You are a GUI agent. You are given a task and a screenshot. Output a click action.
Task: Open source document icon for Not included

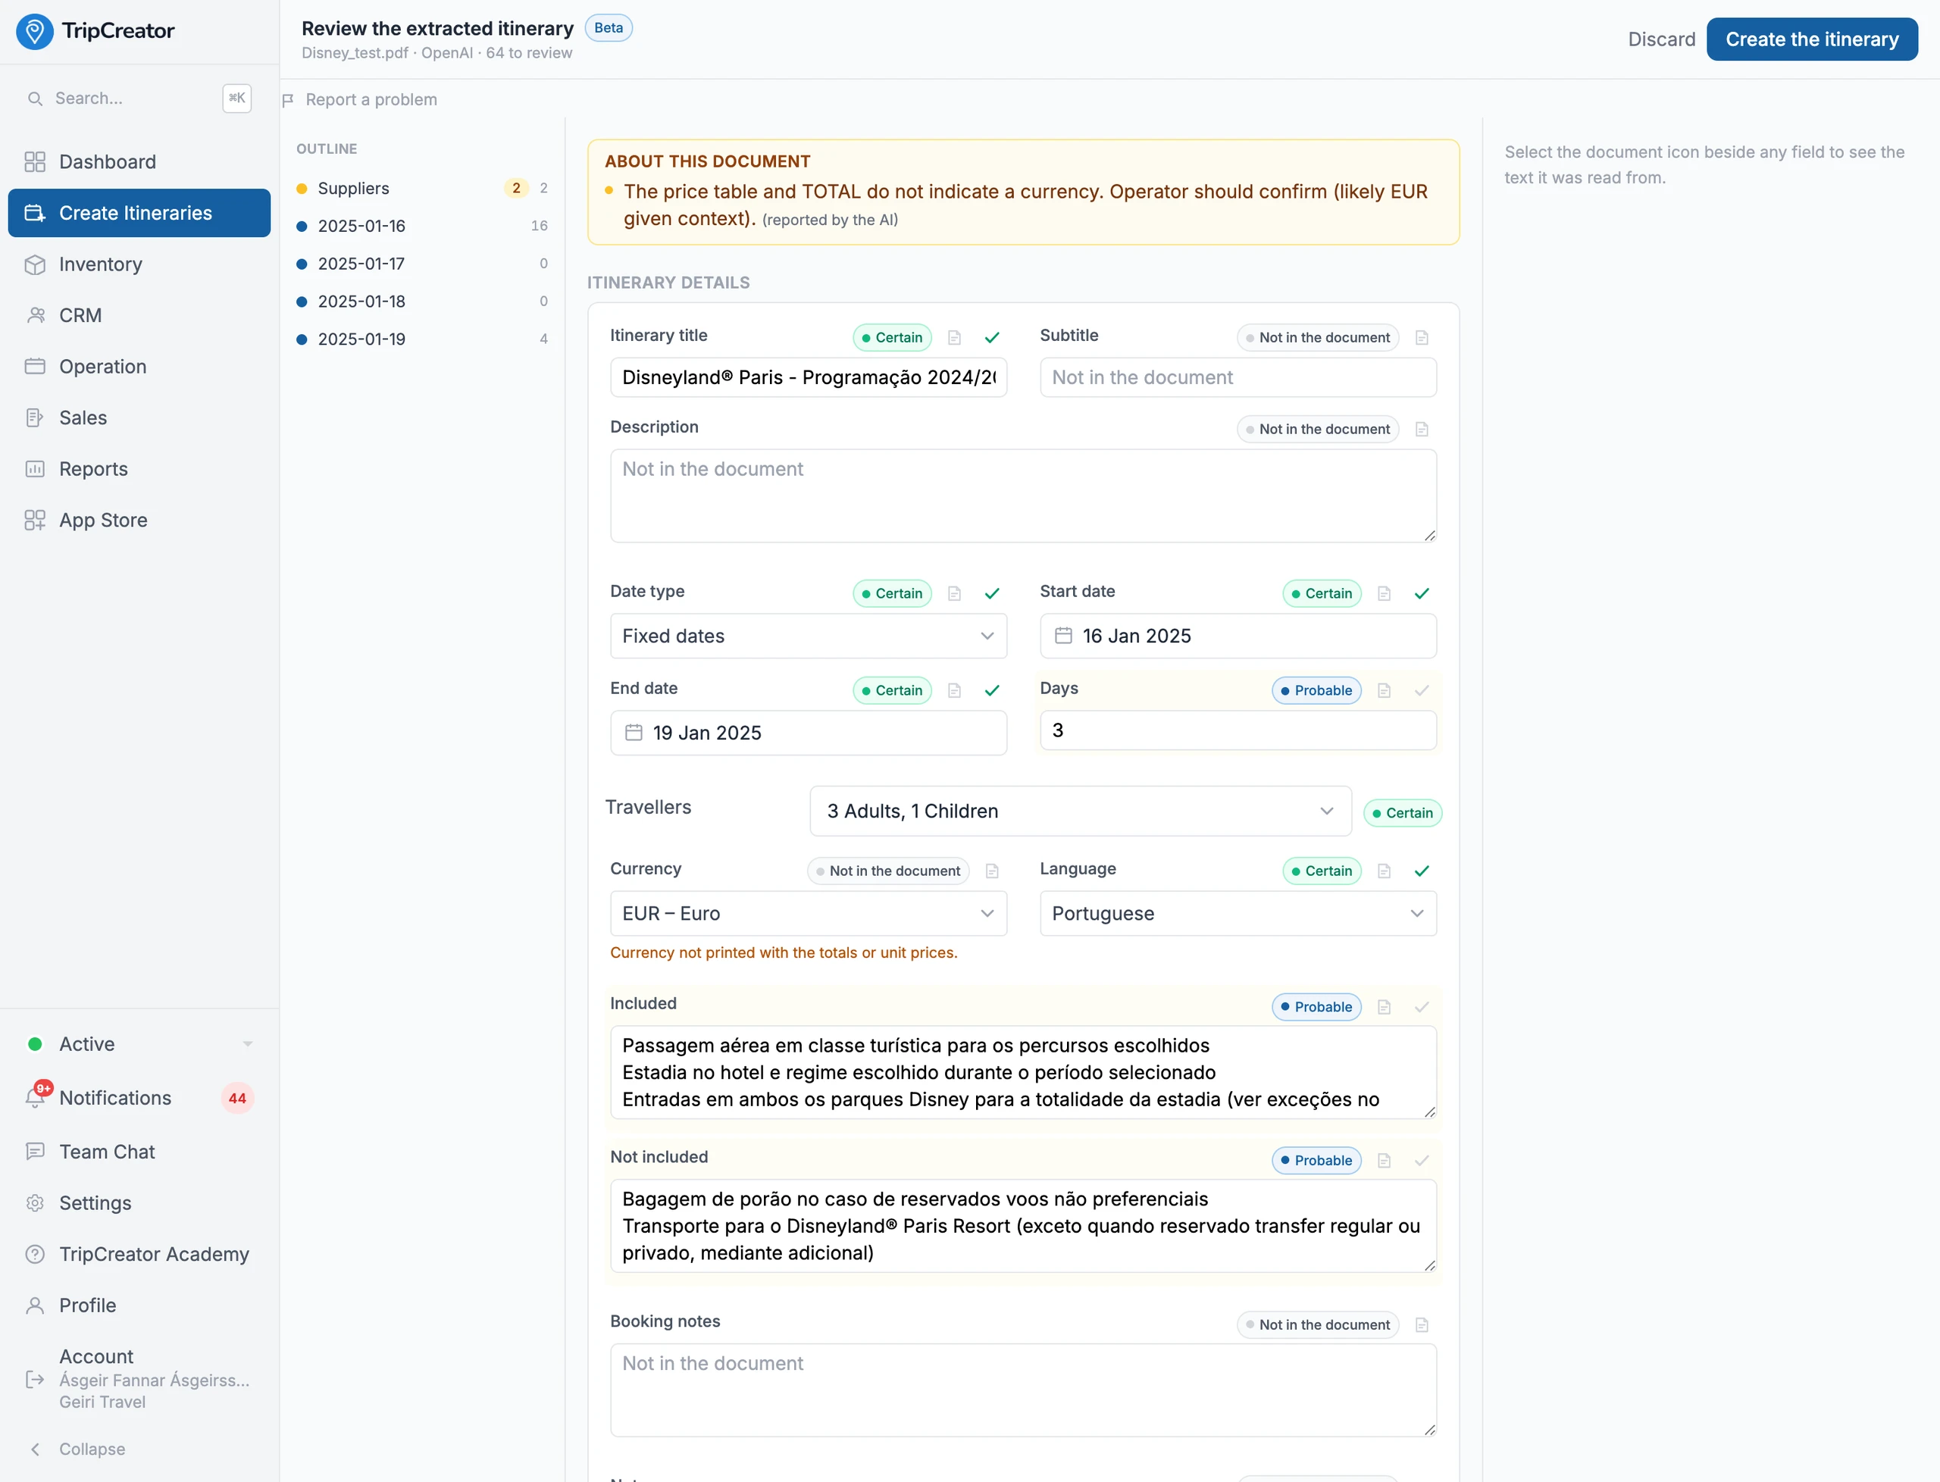coord(1383,1161)
